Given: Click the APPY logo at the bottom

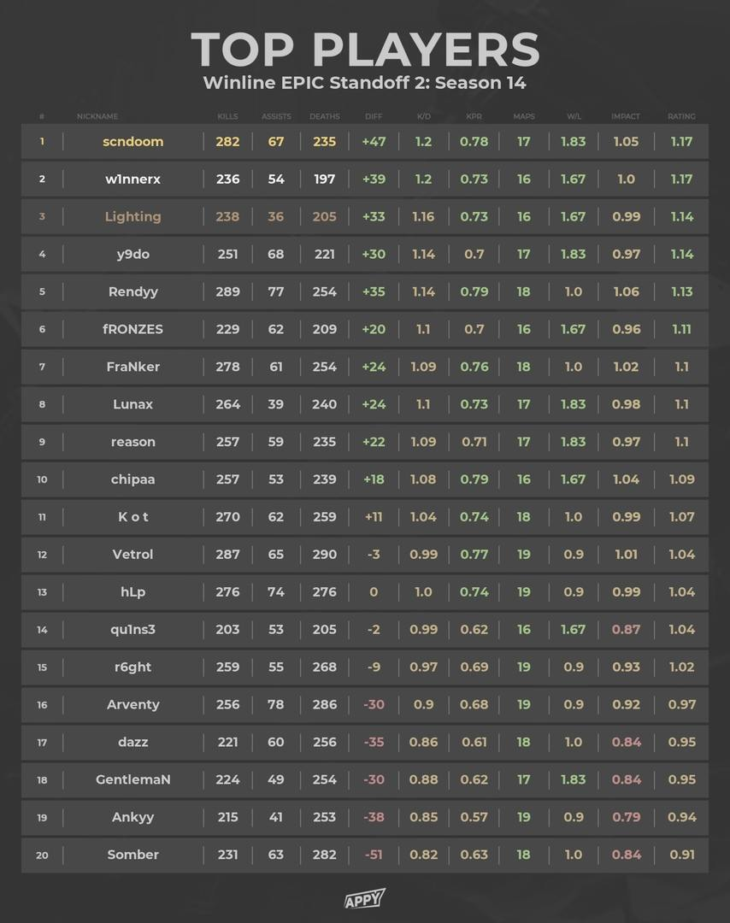Looking at the screenshot, I should (x=364, y=899).
